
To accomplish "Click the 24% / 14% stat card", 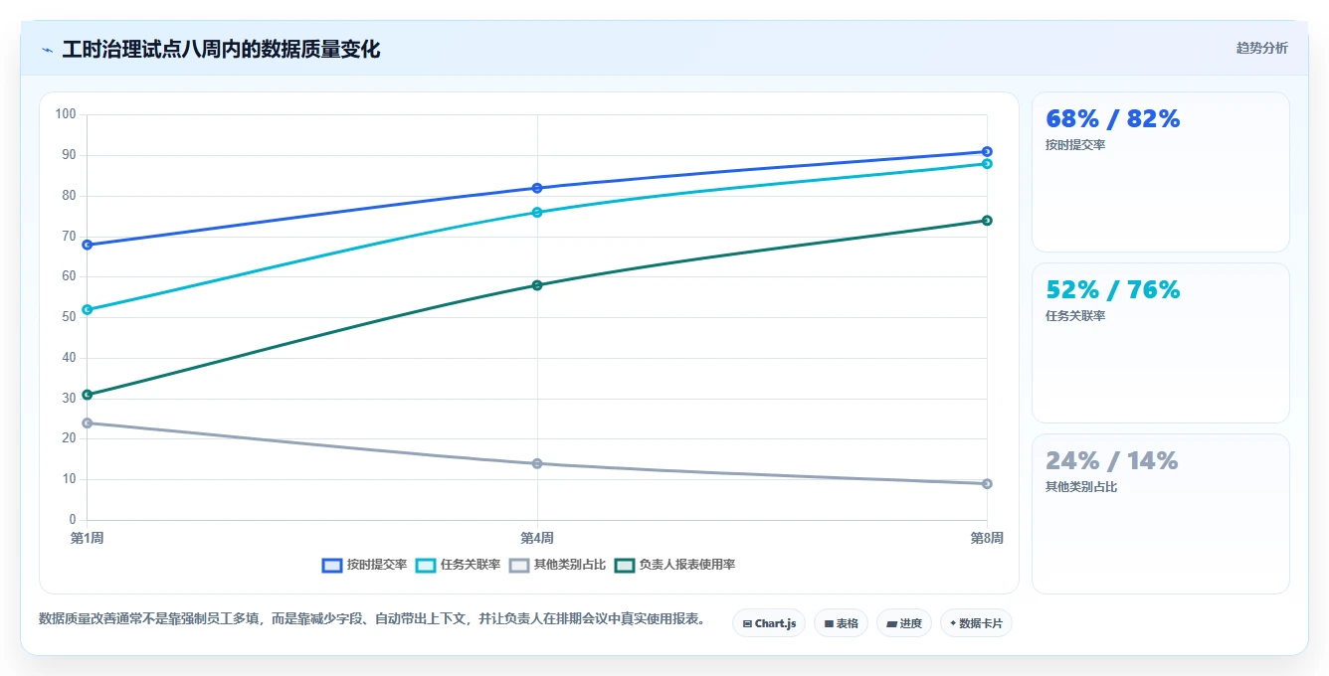I will tap(1161, 514).
